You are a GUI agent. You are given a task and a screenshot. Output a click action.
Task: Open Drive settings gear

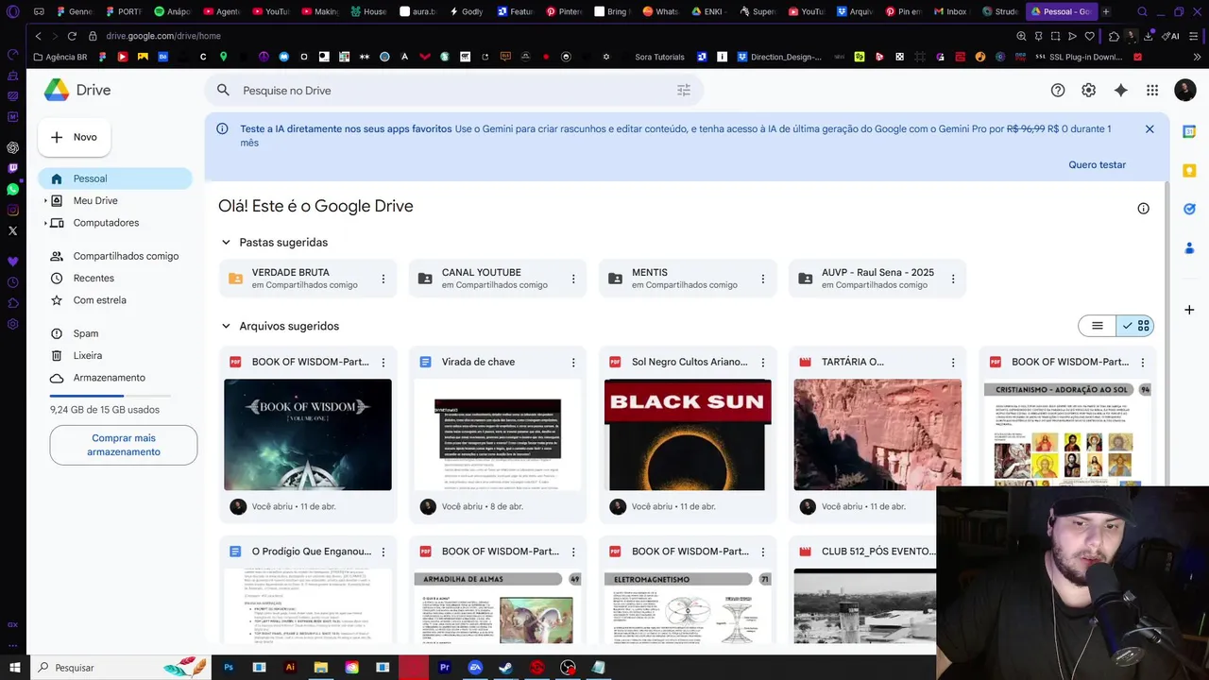coord(1089,90)
